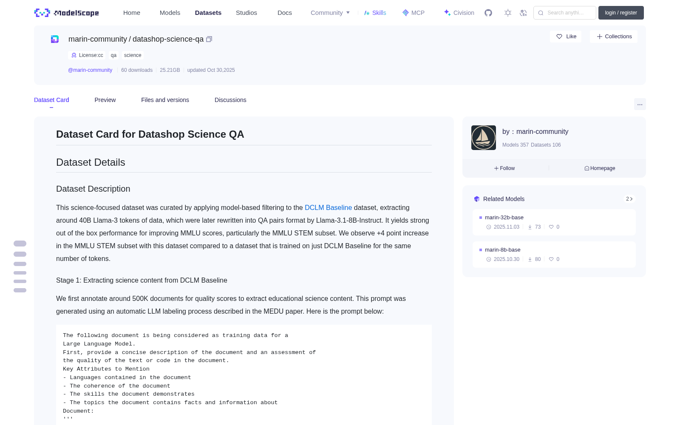This screenshot has width=680, height=425.
Task: Click the Dataset Description heading
Action: pyautogui.click(x=93, y=189)
